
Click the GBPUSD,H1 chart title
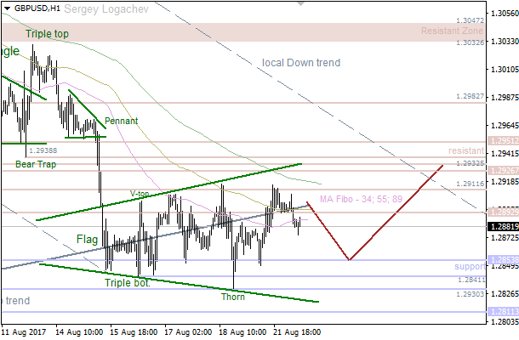click(37, 8)
